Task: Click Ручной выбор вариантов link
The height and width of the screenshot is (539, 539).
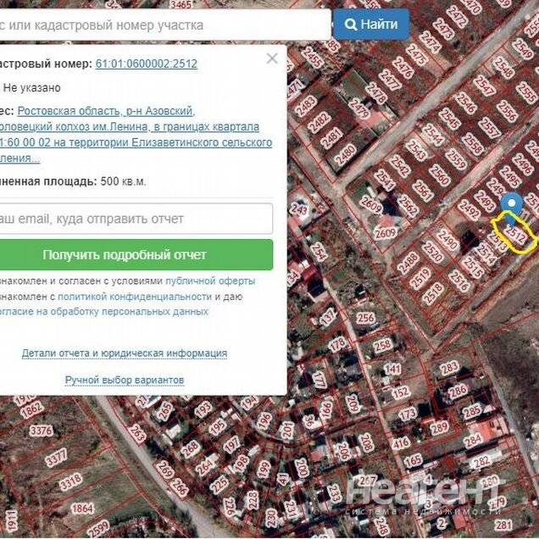Action: click(124, 380)
